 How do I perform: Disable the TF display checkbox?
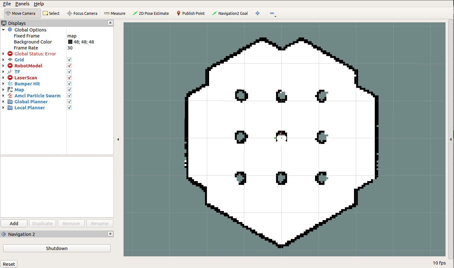coord(69,71)
